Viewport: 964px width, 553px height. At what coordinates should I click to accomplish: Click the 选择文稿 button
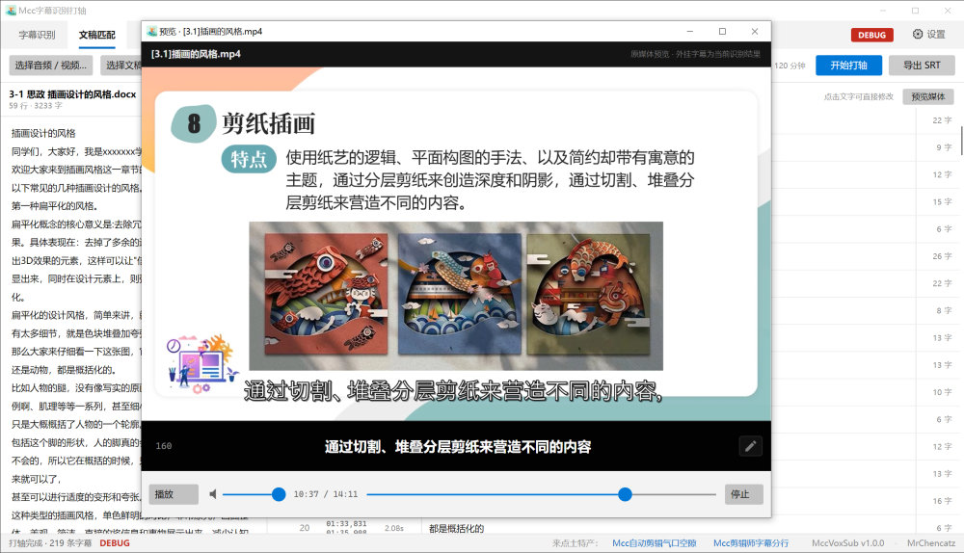(121, 66)
